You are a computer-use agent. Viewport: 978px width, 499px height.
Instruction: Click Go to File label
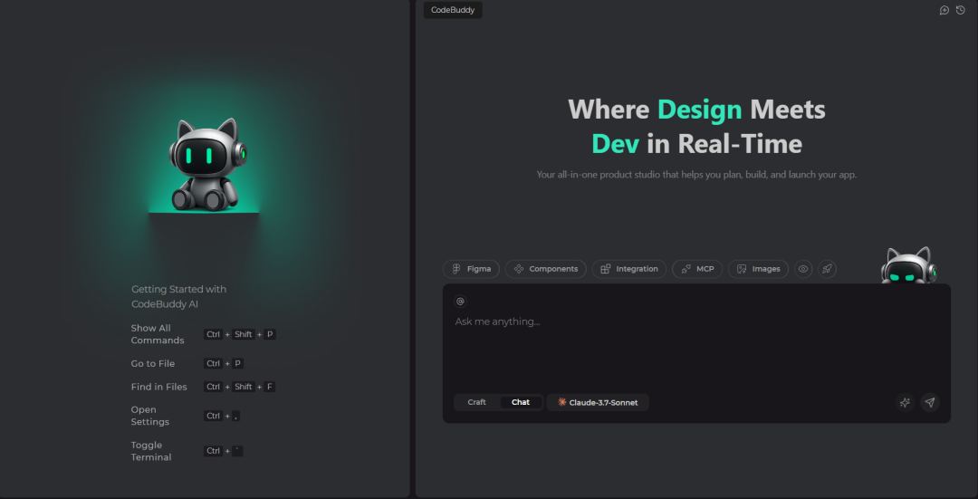point(153,364)
